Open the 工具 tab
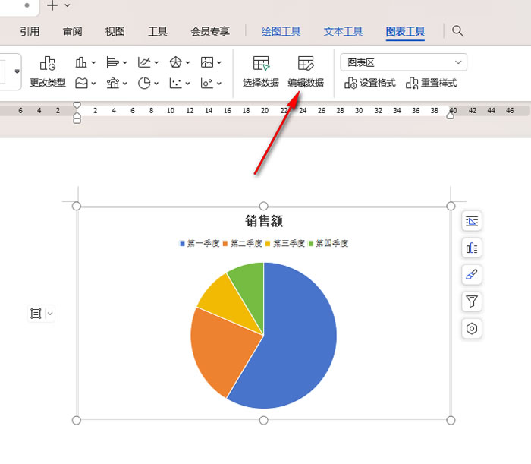This screenshot has width=531, height=464. (158, 32)
